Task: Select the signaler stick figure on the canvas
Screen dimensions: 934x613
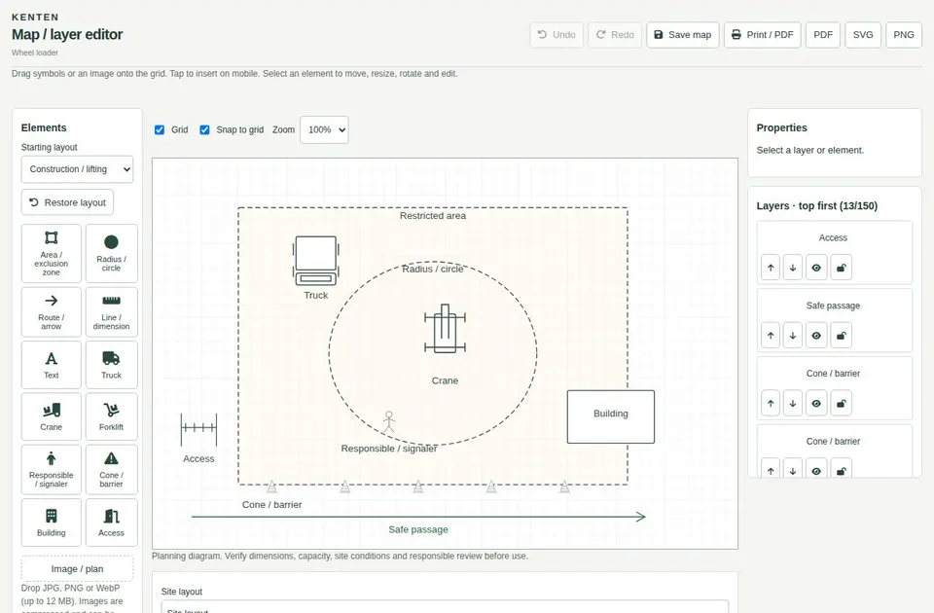Action: click(389, 421)
